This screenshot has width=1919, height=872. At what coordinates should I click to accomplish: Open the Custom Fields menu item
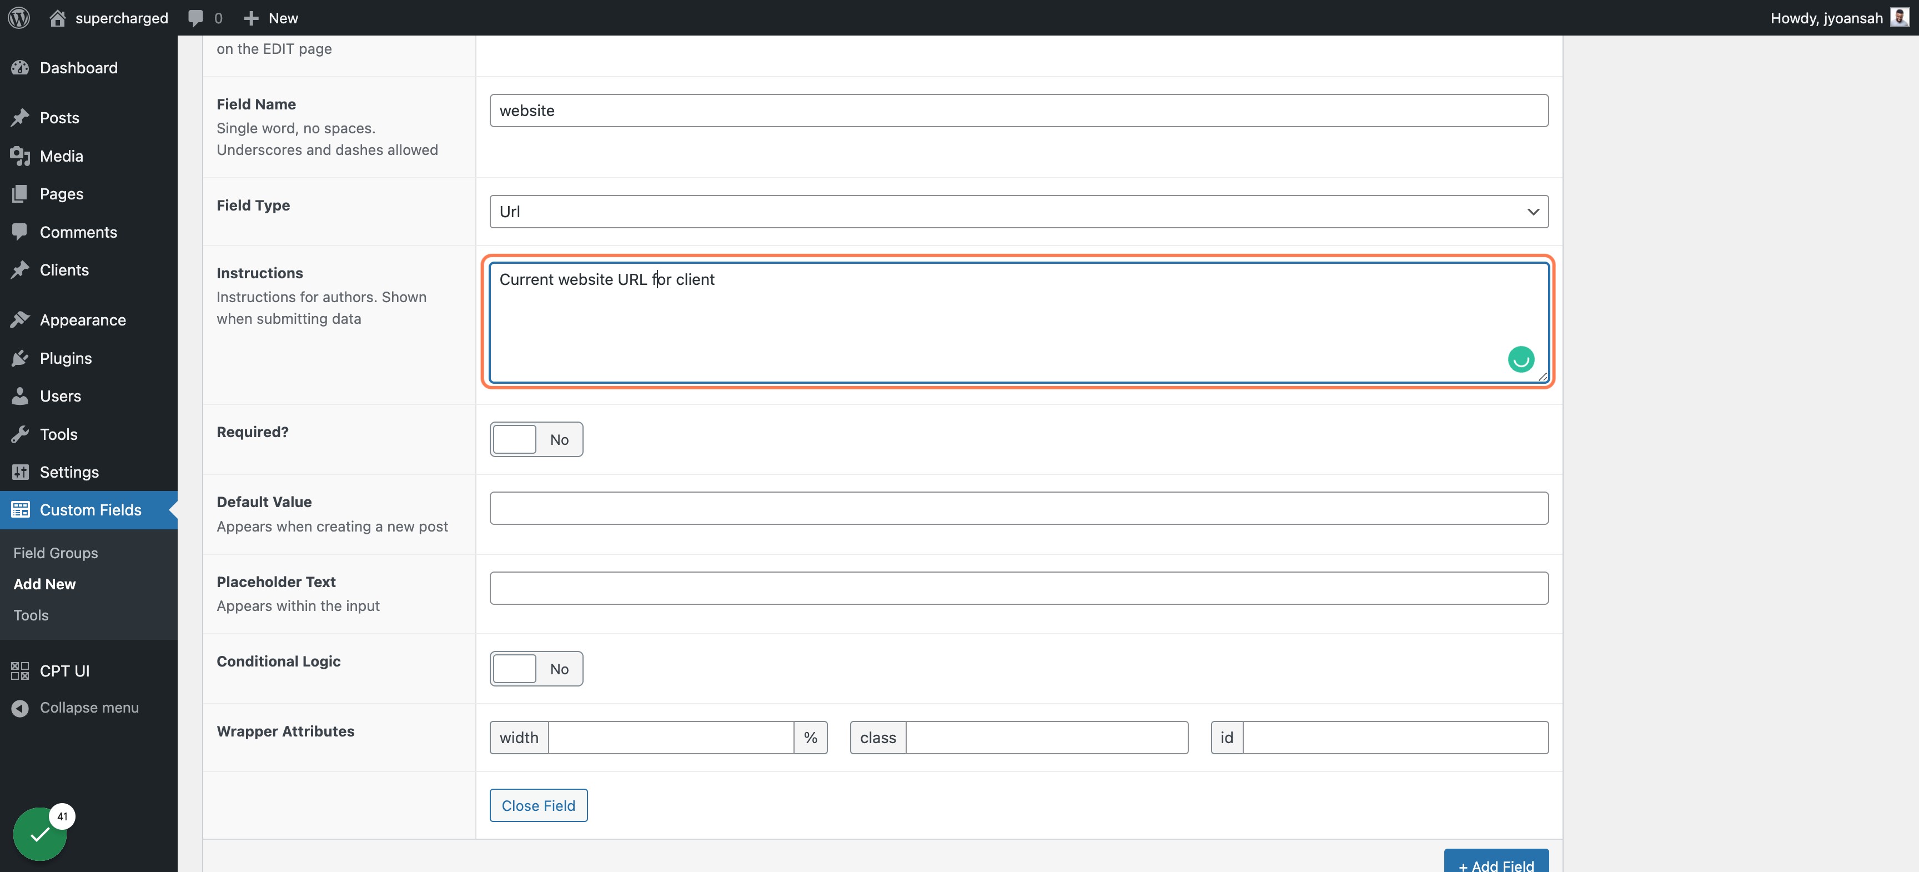point(89,510)
